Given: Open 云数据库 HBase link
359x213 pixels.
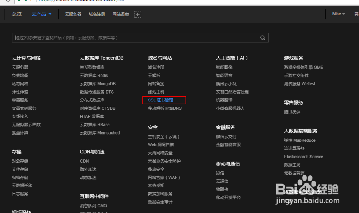Looking at the screenshot, I should click(94, 124).
